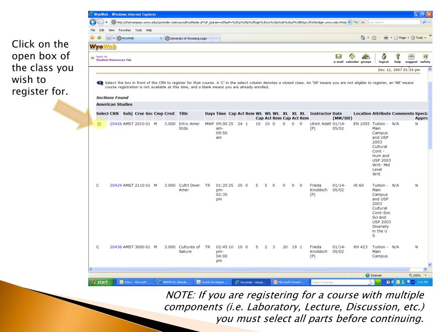Image resolution: width=443 pixels, height=332 pixels.
Task: Click the suggest icon
Action: pos(411,58)
